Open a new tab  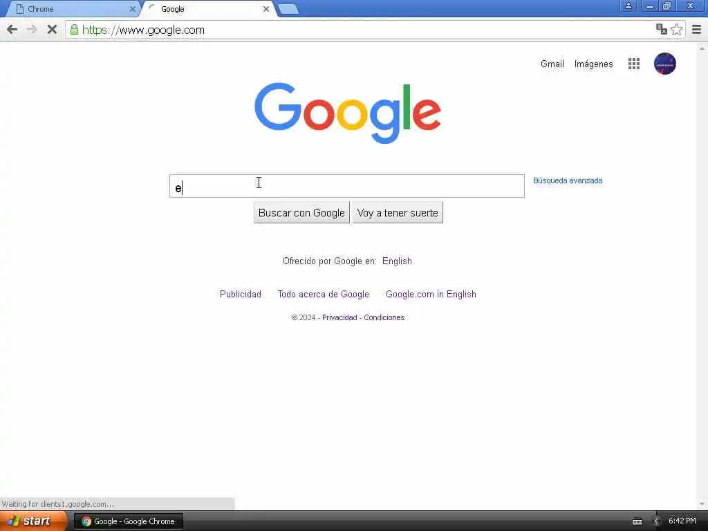pos(288,9)
